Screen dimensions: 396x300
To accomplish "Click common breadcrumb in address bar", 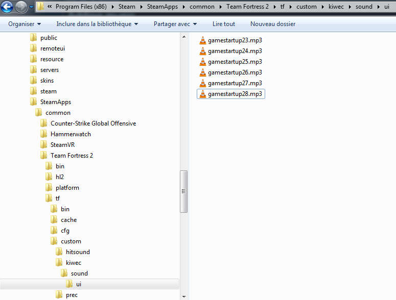I will (202, 7).
